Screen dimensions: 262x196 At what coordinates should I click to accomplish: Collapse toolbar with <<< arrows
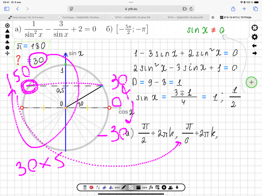click(117, 187)
